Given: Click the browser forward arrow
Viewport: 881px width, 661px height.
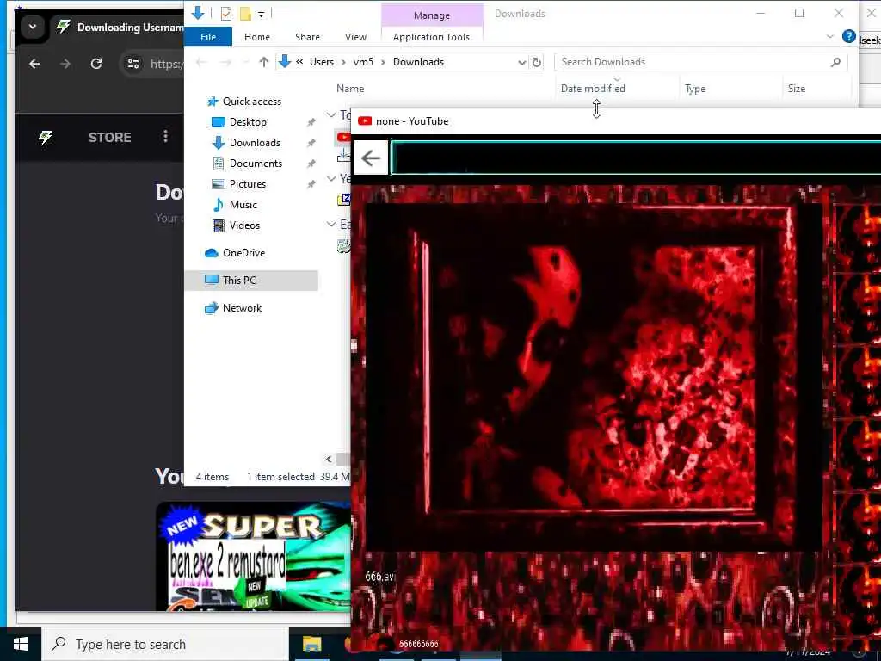Looking at the screenshot, I should 65,64.
